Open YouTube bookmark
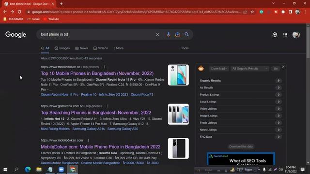Viewport: 310px width, 174px height. (x=51, y=19)
